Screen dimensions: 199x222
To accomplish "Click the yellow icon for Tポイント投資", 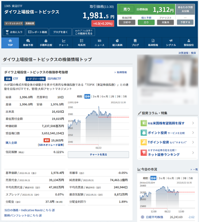I will pos(144,142).
